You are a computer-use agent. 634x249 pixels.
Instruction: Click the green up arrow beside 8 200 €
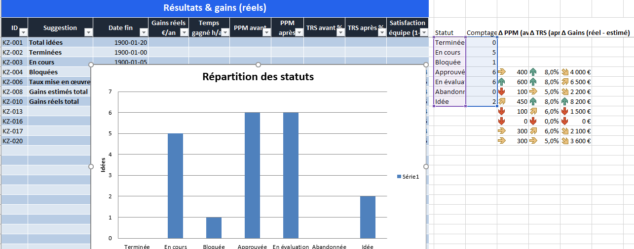[564, 101]
